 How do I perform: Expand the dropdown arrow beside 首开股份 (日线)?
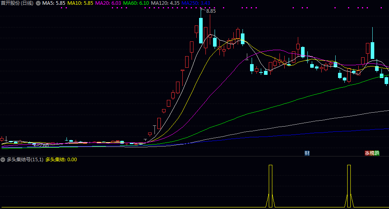(38, 3)
